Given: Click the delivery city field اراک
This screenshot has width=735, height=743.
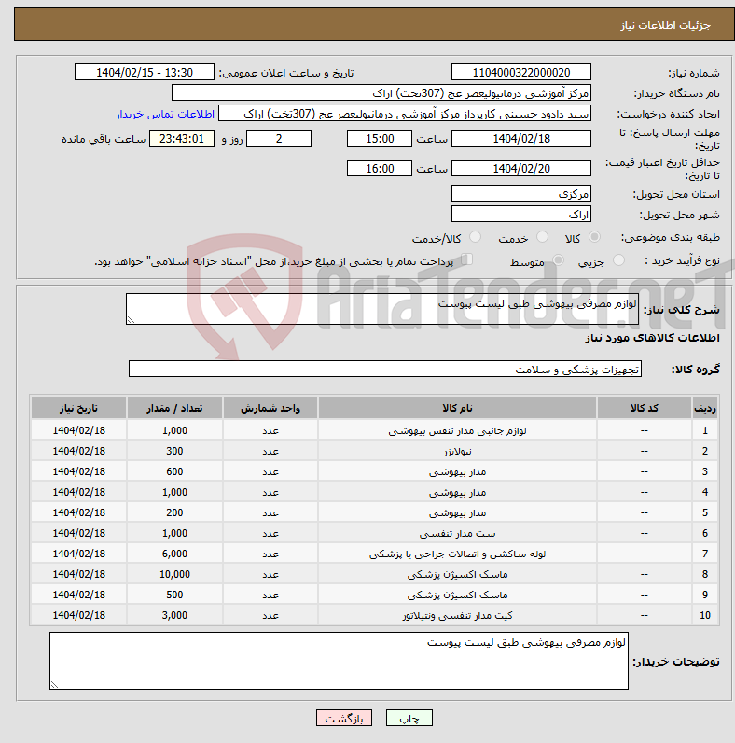Looking at the screenshot, I should point(521,214).
